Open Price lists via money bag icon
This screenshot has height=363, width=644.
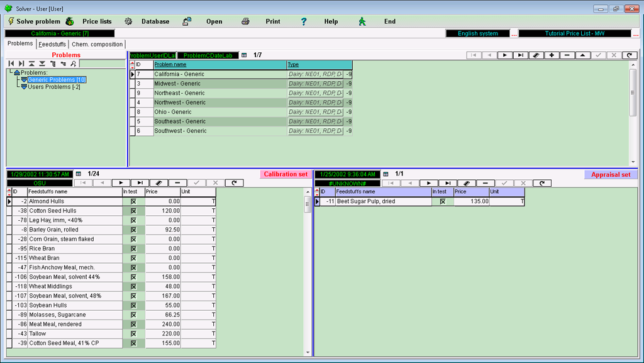(70, 21)
